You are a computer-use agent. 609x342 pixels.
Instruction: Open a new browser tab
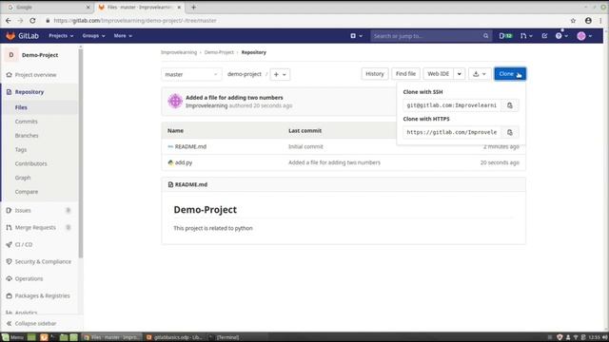coord(193,7)
